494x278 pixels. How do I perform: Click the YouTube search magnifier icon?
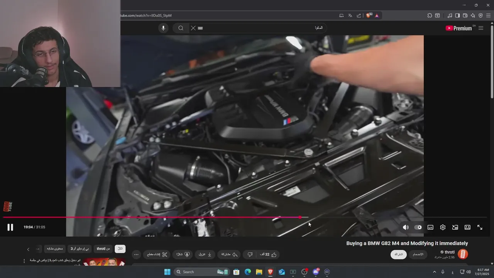(181, 28)
